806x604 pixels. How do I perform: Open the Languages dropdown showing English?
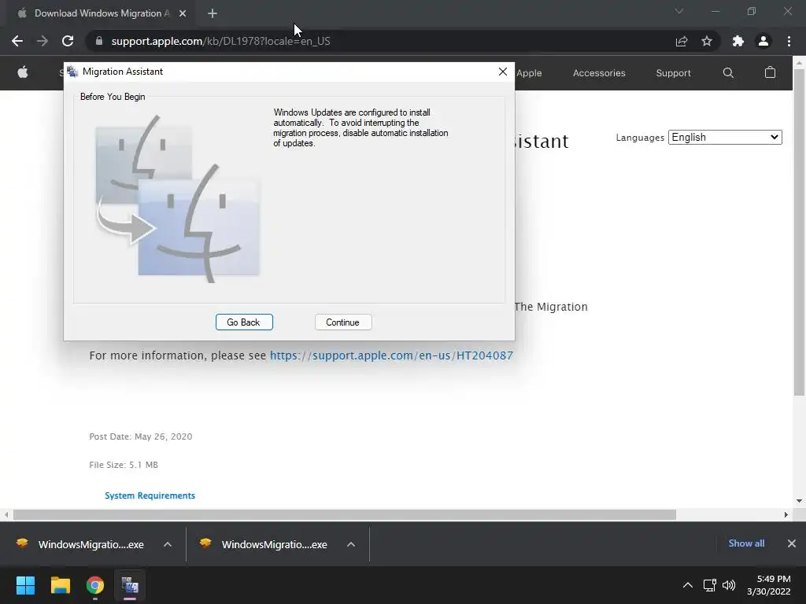coord(725,137)
